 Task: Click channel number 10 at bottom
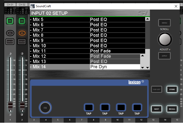(117, 120)
